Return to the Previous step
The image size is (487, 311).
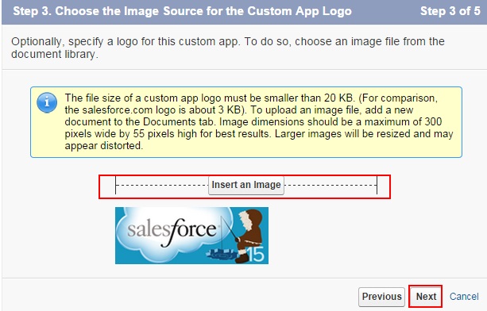(381, 297)
